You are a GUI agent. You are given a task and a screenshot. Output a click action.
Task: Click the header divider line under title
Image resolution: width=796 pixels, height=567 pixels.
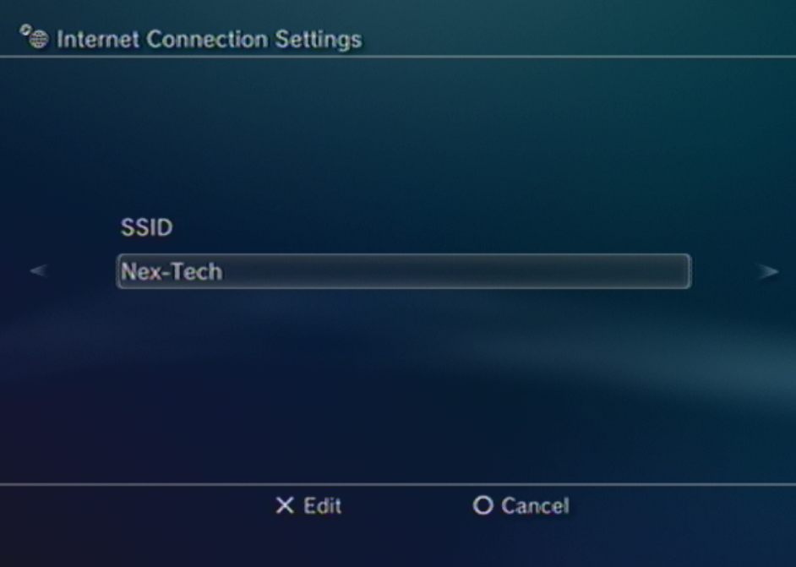398,57
